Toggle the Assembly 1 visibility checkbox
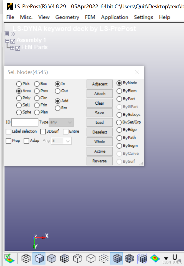 point(13,41)
